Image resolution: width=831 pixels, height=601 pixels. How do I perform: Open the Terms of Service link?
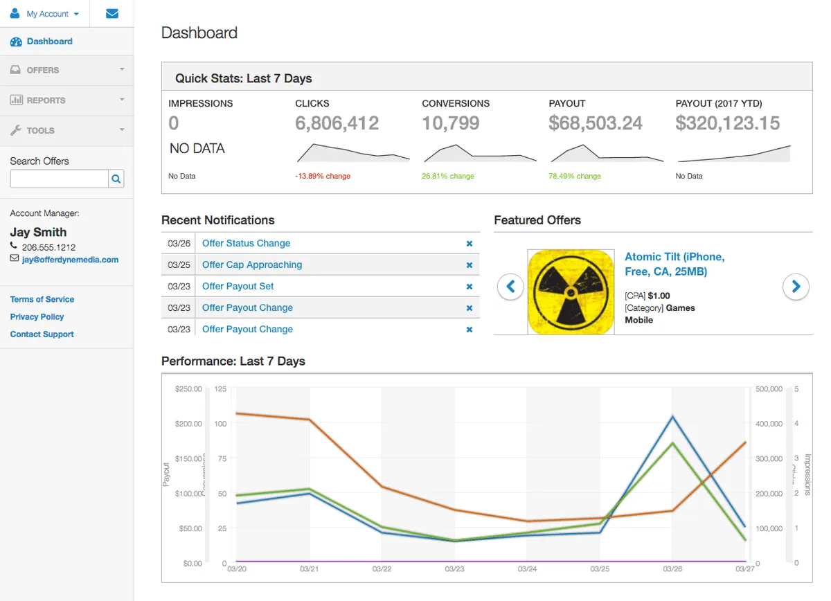pyautogui.click(x=42, y=299)
